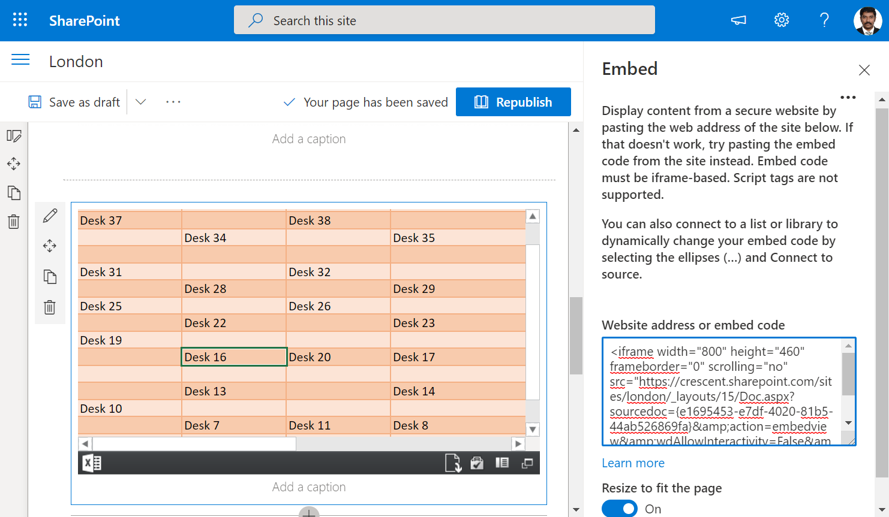The width and height of the screenshot is (889, 517).
Task: Click the move section four-arrow icon
Action: pyautogui.click(x=14, y=164)
